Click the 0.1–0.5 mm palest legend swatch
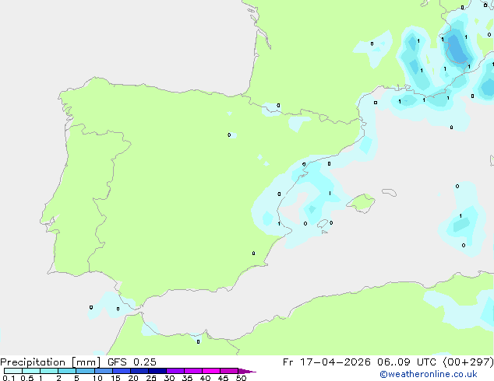 click(x=13, y=371)
